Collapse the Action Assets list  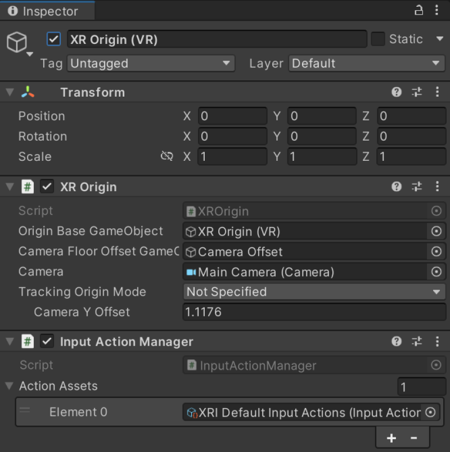point(10,386)
